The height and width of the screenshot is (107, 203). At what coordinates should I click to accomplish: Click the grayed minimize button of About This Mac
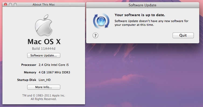[10, 5]
